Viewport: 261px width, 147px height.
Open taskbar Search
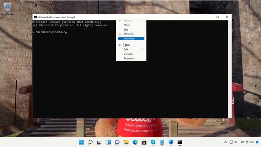coord(90,142)
